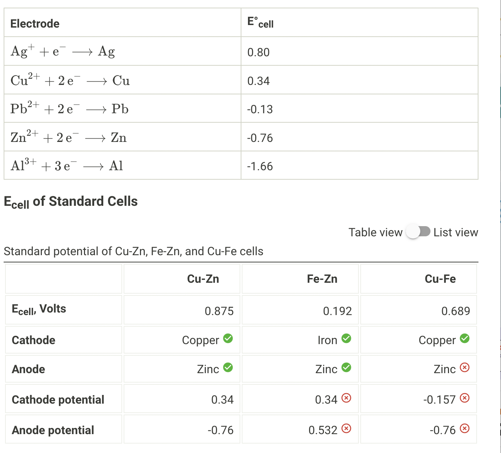
Task: Click the green checkmark beside Zinc anode under Cu-Zn
Action: click(228, 367)
